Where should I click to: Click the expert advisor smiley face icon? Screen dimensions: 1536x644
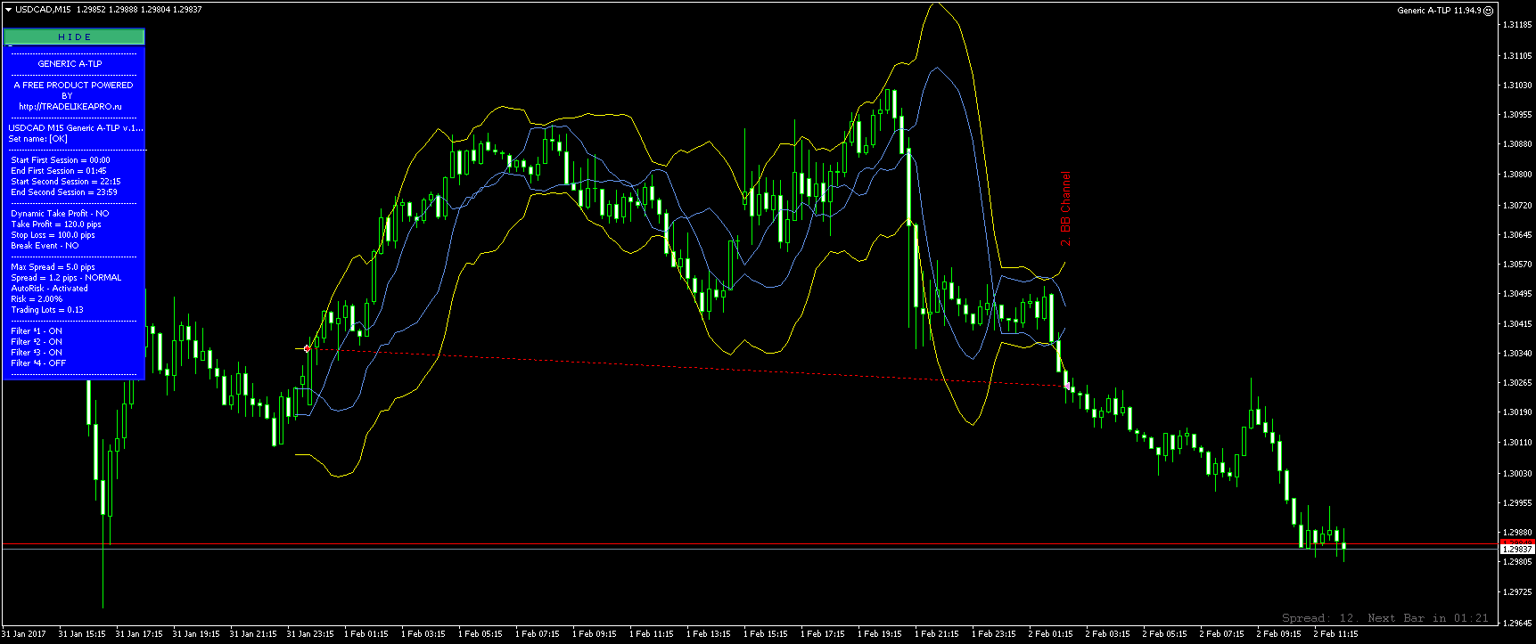pos(1488,11)
